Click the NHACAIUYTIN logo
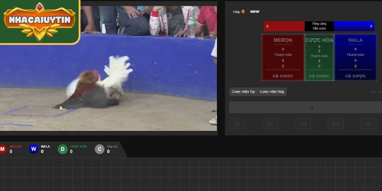This screenshot has height=191, width=382. [x=40, y=20]
